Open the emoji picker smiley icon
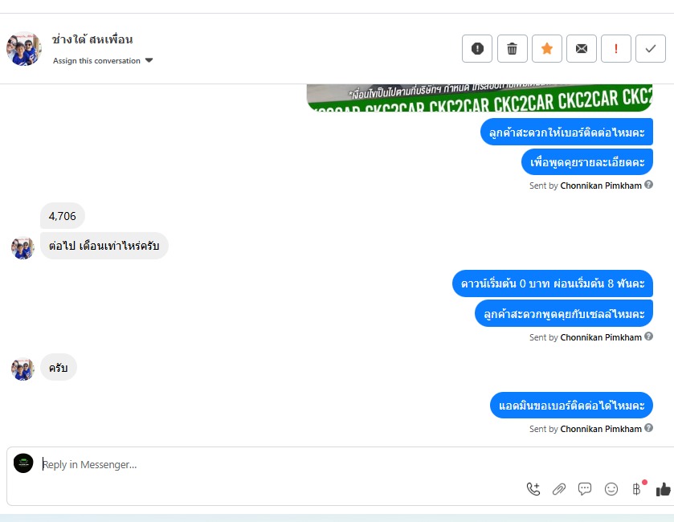Viewport: 674px width, 522px height. click(x=611, y=489)
